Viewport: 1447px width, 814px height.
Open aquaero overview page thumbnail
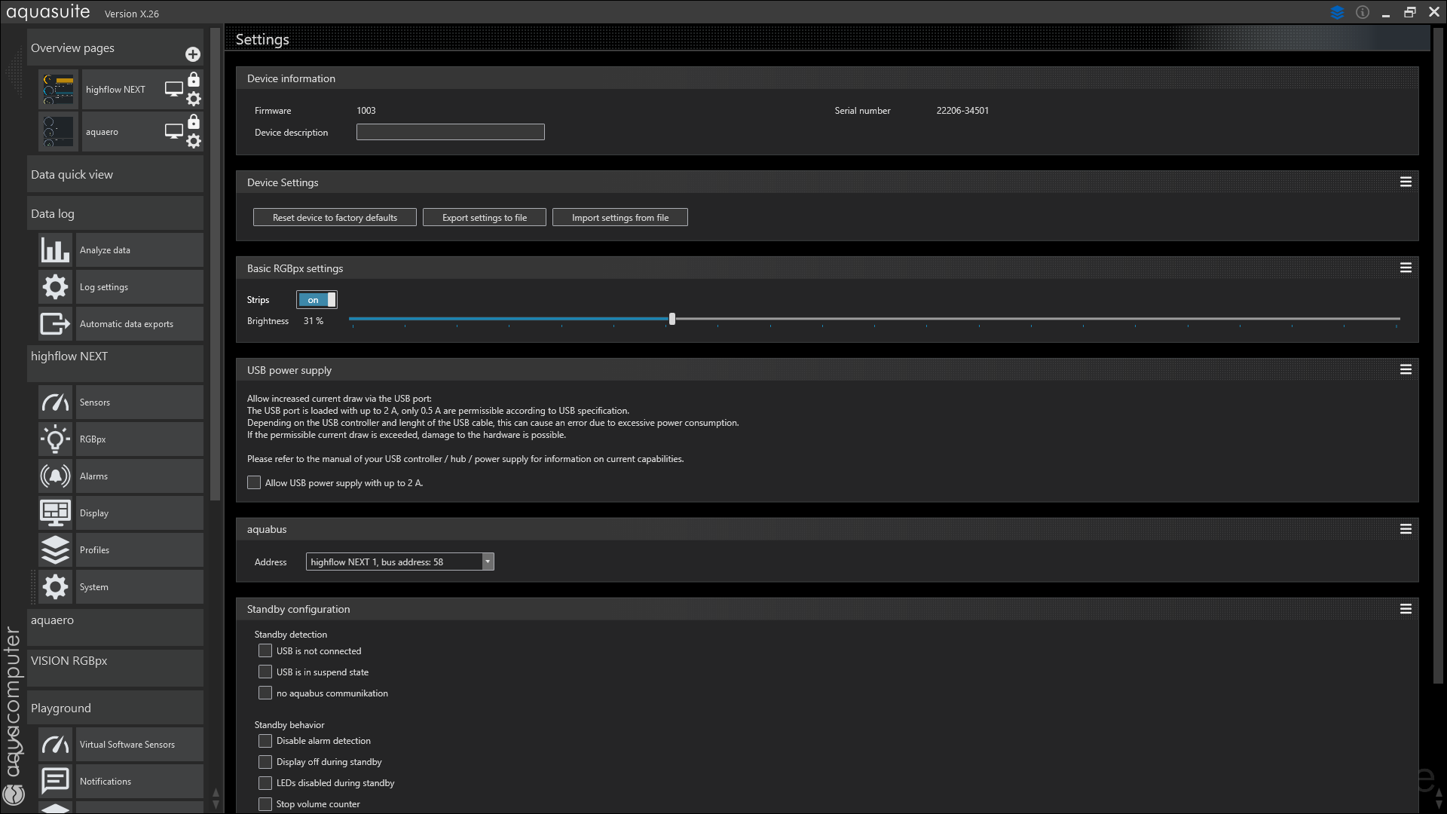pyautogui.click(x=59, y=132)
